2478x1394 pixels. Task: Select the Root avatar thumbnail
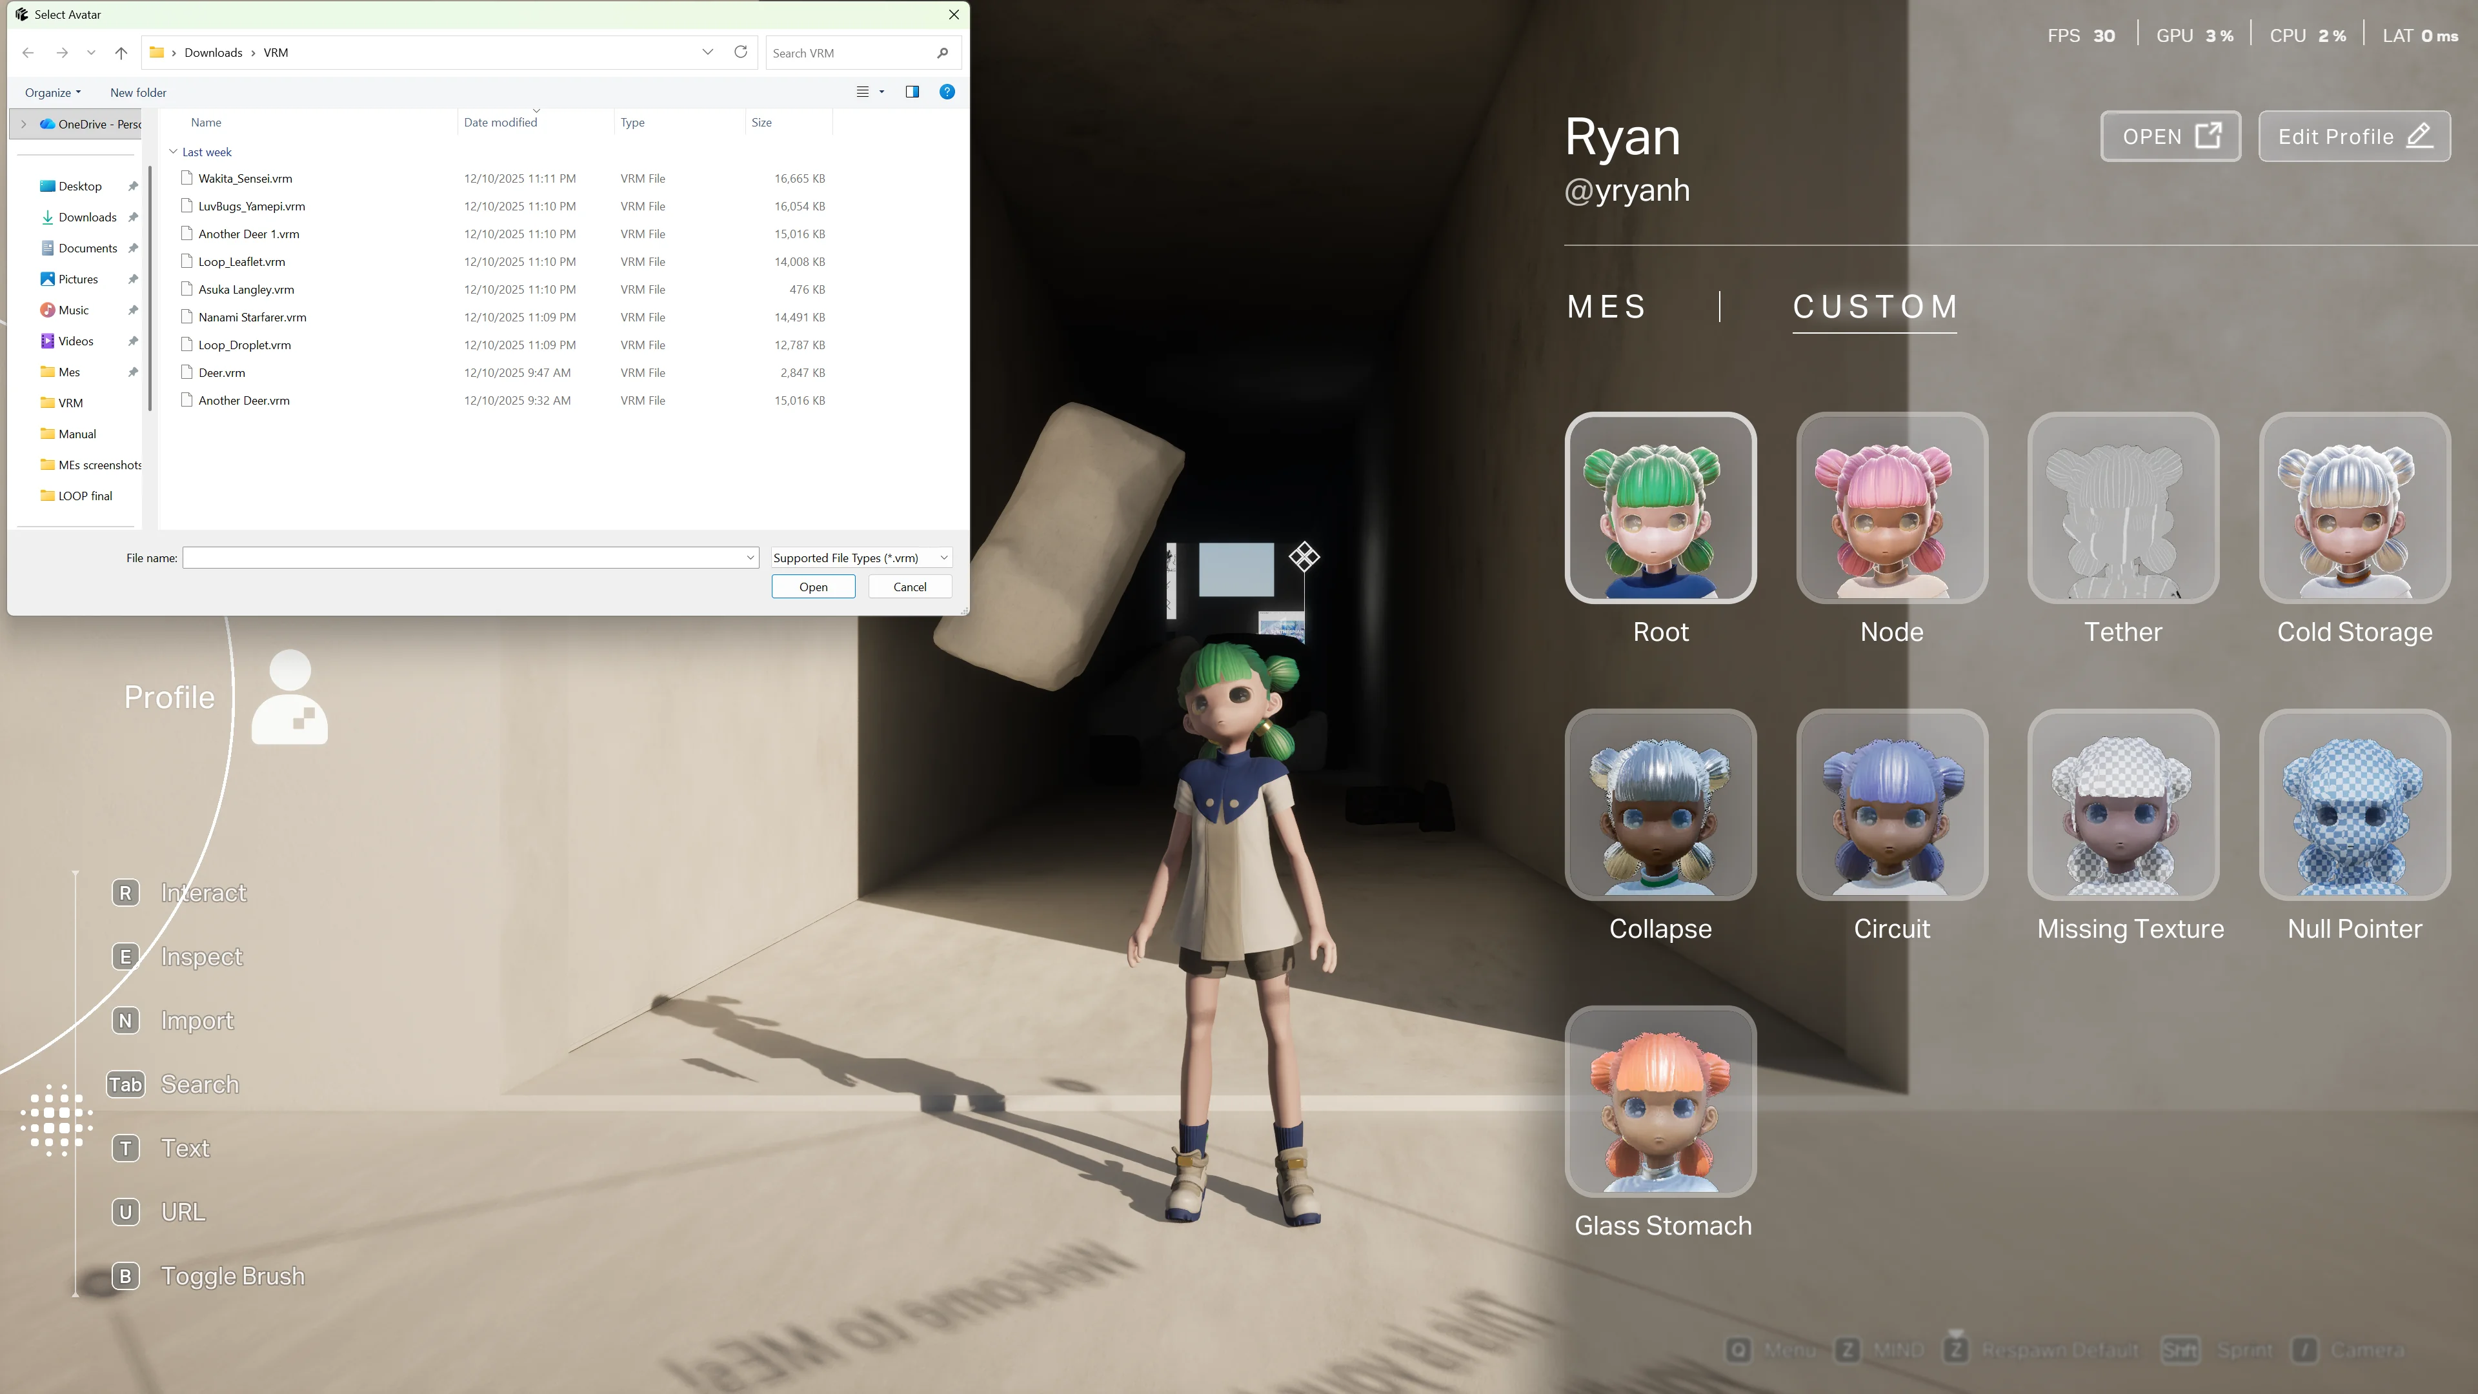click(1660, 508)
